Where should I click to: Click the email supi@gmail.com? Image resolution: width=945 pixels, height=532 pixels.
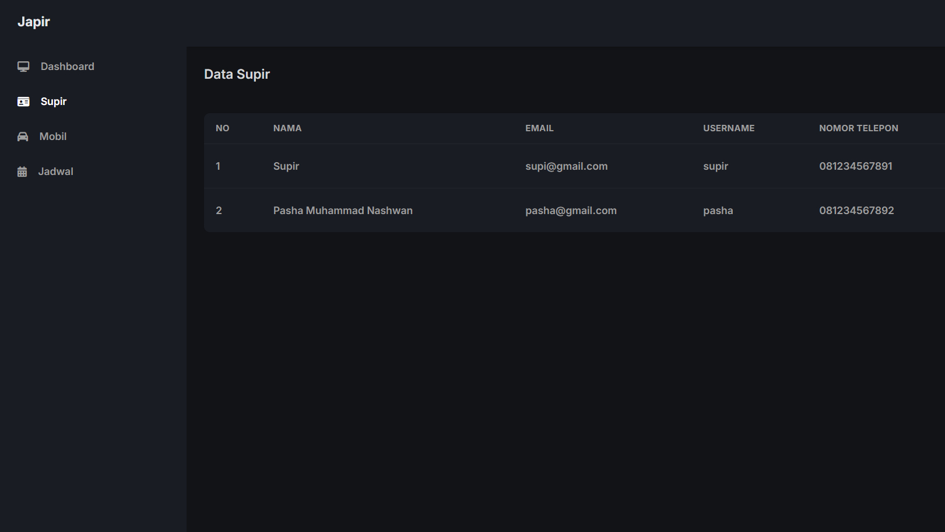click(566, 166)
